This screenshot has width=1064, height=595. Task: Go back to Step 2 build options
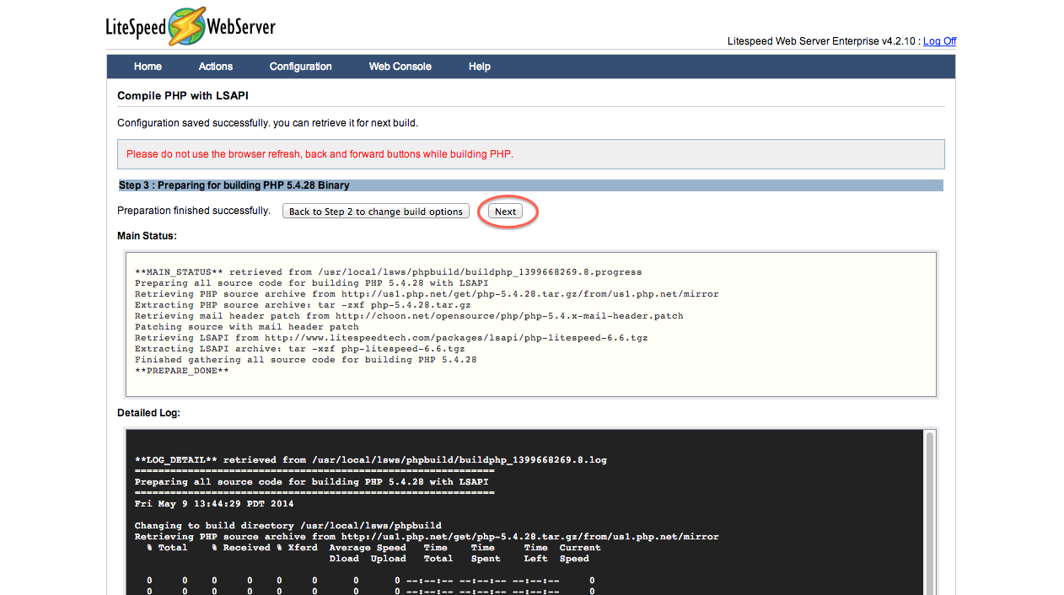(376, 212)
